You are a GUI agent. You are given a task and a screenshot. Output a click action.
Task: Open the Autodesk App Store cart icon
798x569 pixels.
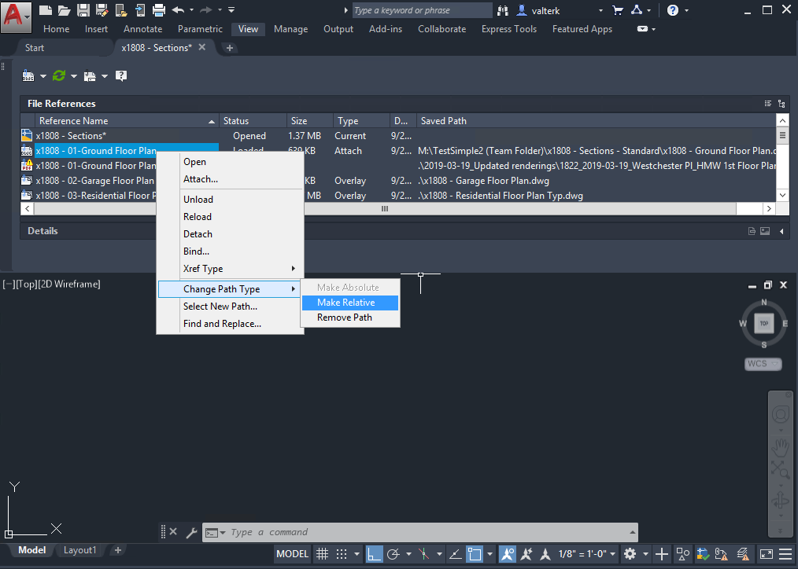(618, 10)
